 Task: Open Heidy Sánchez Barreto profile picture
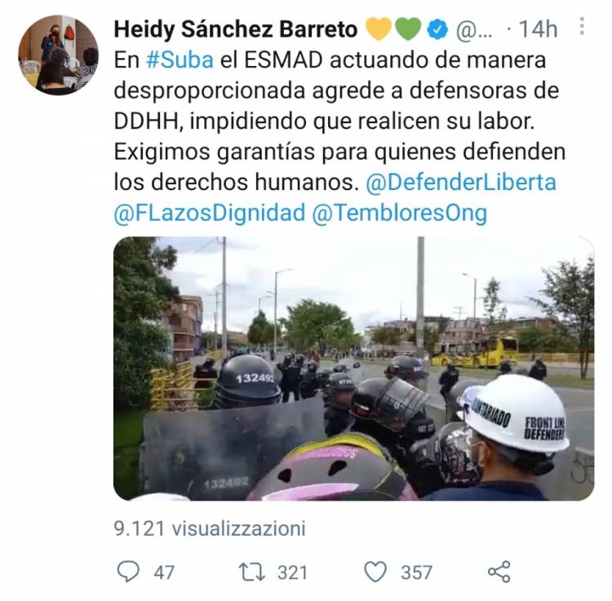click(x=58, y=55)
